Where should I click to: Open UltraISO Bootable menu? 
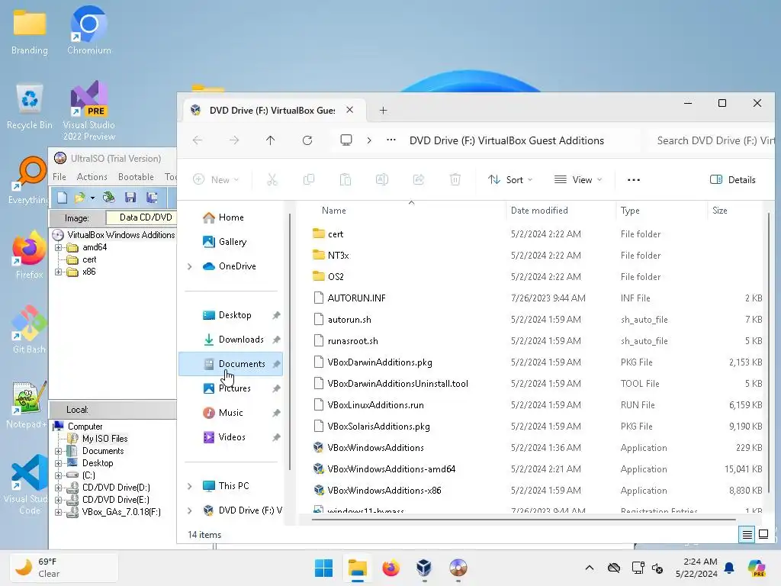tap(136, 177)
